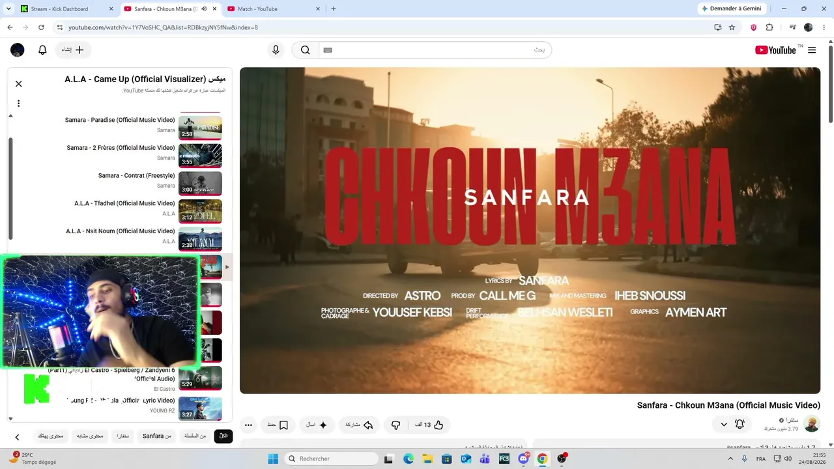Open the media controls icon in toolbar
The image size is (834, 469).
(793, 27)
